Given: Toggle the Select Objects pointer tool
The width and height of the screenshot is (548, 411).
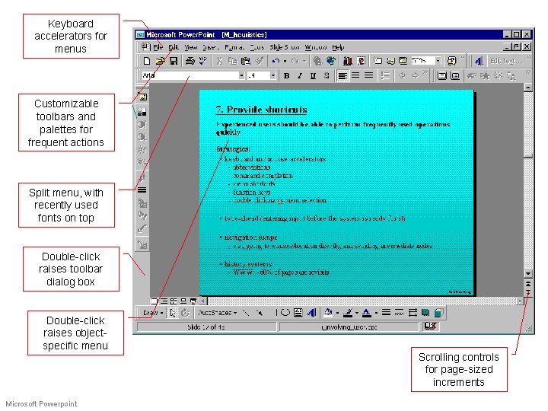Looking at the screenshot, I should pos(172,313).
